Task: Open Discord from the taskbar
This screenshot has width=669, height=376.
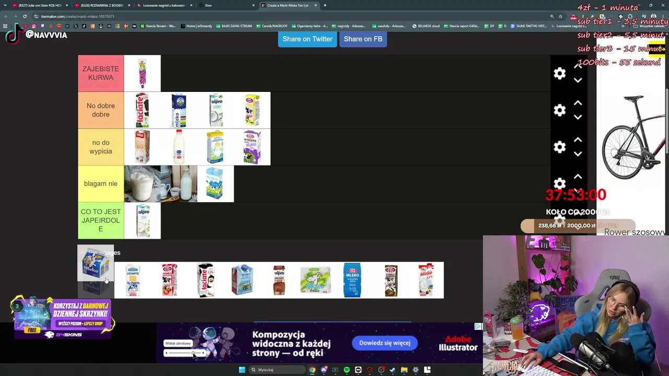Action: (x=324, y=370)
